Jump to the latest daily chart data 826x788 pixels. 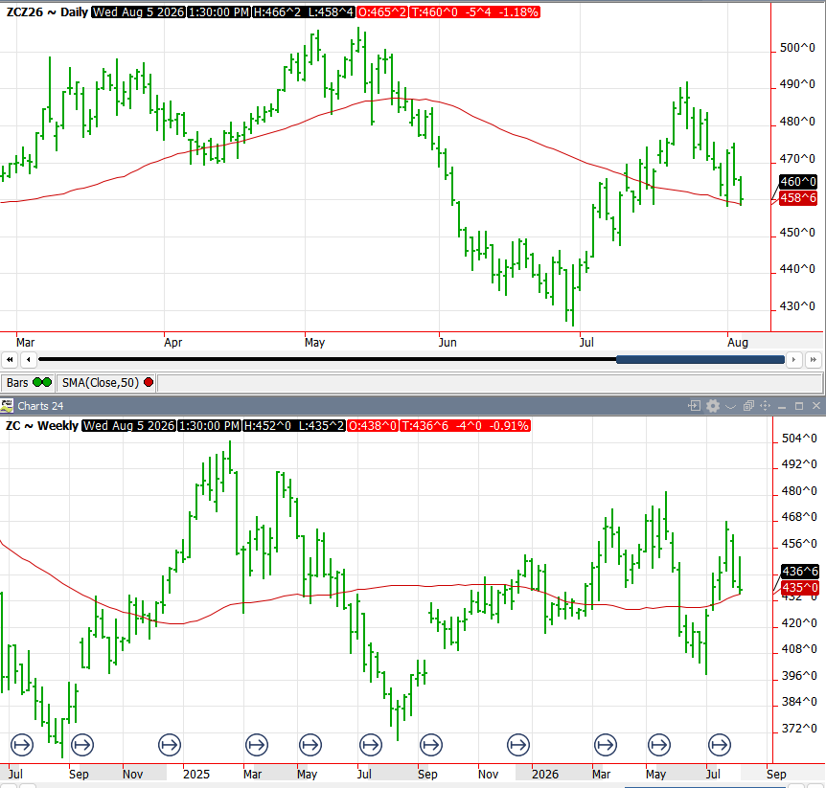pyautogui.click(x=813, y=360)
